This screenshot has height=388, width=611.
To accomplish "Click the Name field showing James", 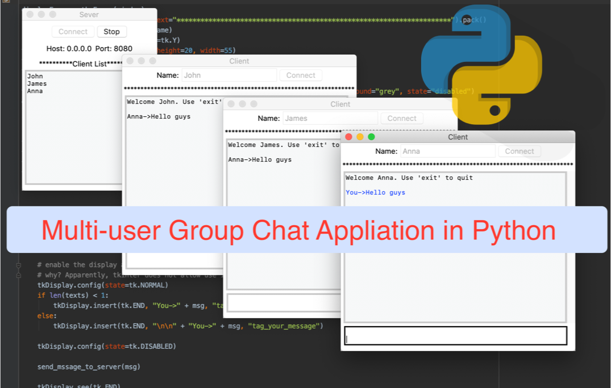I will pos(329,118).
